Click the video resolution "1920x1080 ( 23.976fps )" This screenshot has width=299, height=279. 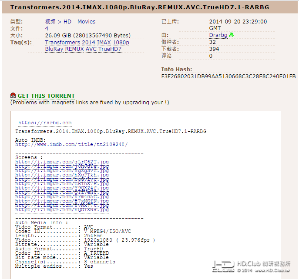coord(120,240)
